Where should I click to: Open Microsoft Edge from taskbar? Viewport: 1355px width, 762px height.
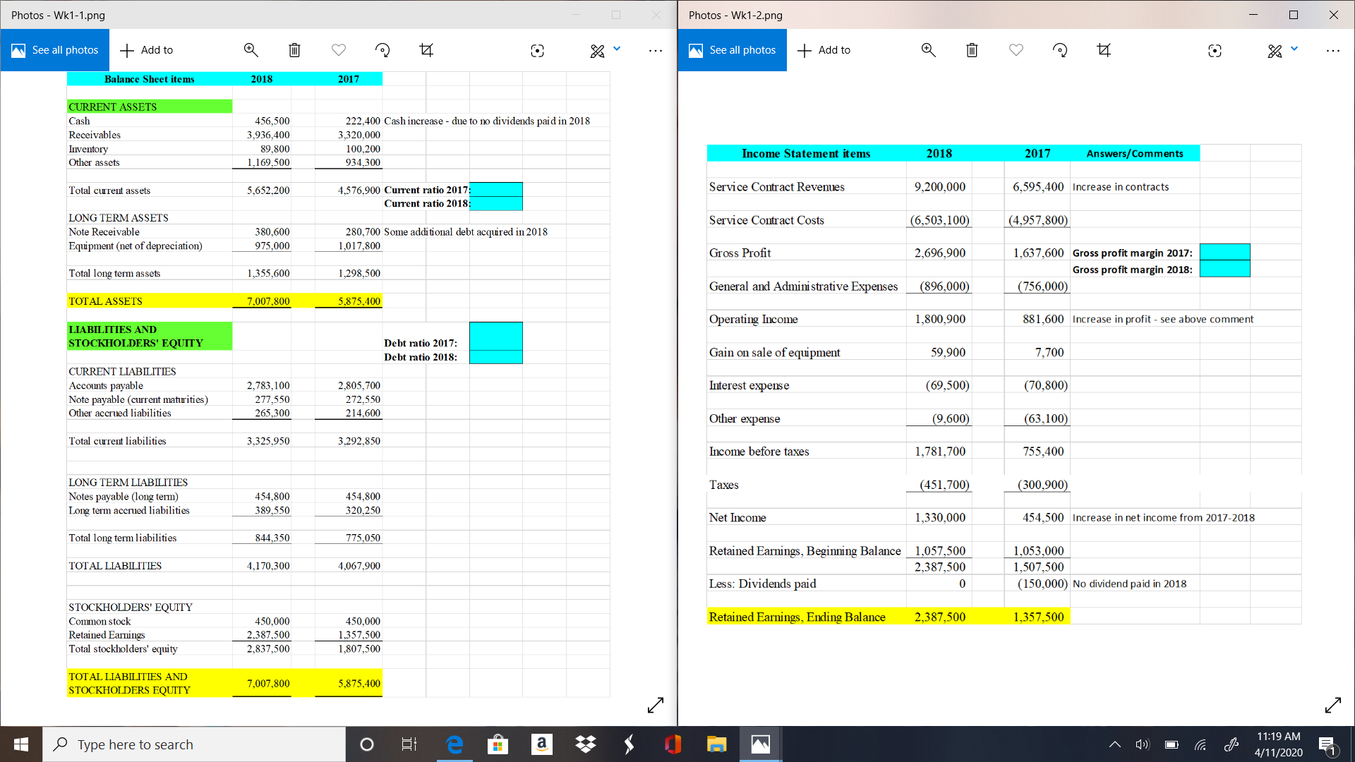point(454,744)
